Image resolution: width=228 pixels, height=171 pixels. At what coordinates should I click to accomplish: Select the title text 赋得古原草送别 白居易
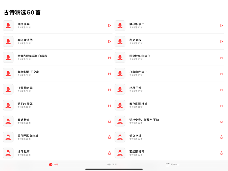click(x=32, y=56)
